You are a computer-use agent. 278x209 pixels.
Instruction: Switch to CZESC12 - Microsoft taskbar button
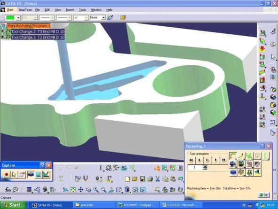tap(181, 205)
